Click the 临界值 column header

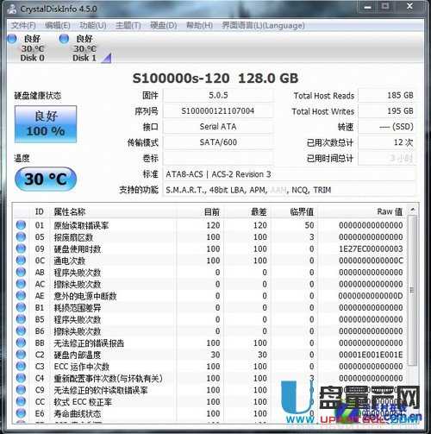tap(294, 211)
